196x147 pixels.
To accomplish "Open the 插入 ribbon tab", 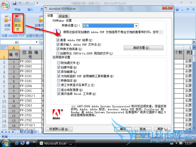I will click(30, 9).
